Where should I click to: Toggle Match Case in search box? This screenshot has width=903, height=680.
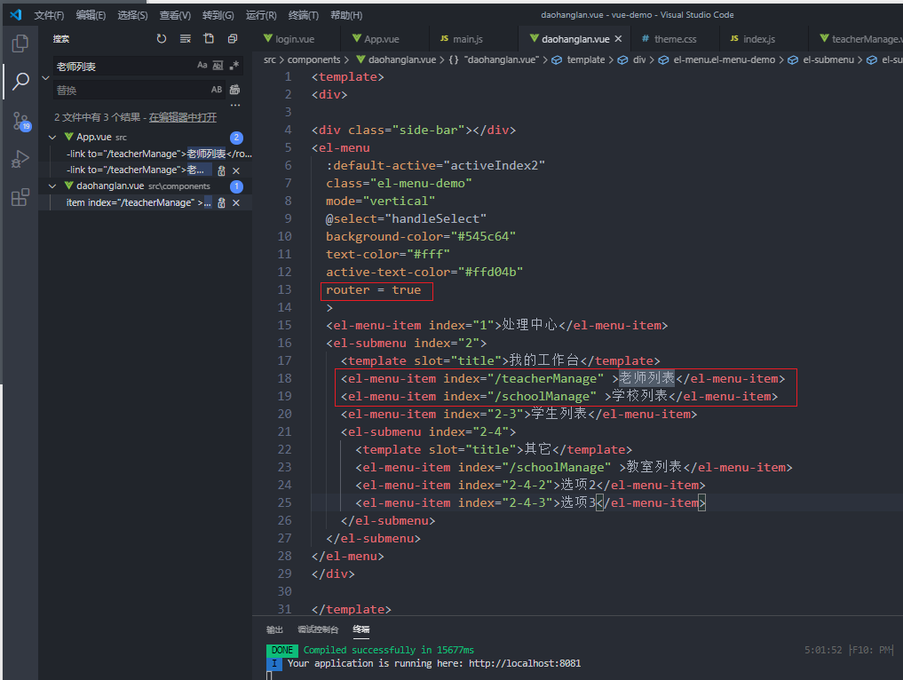[x=202, y=66]
